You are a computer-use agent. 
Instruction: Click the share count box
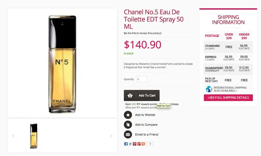[x=150, y=144]
